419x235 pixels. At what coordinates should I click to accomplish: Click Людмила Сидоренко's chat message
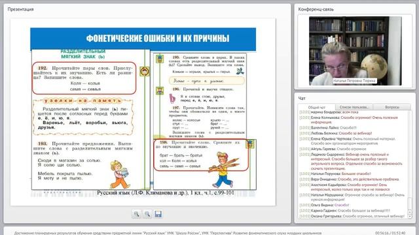pyautogui.click(x=351, y=161)
